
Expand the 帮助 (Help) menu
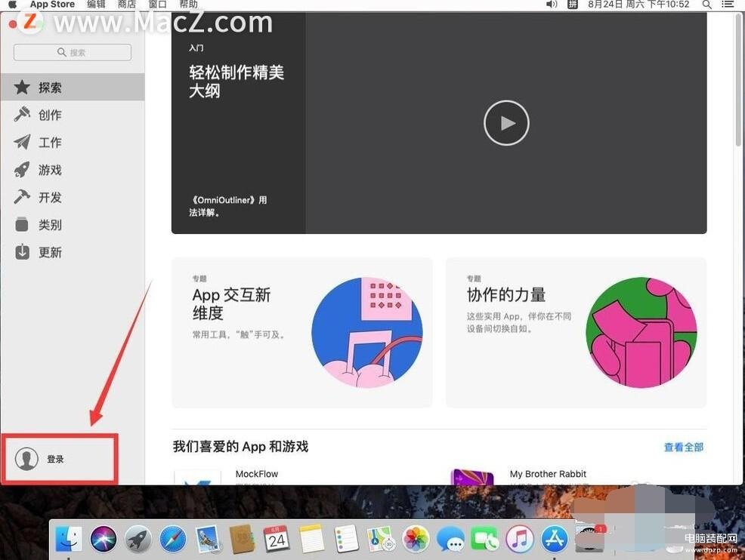tap(188, 5)
